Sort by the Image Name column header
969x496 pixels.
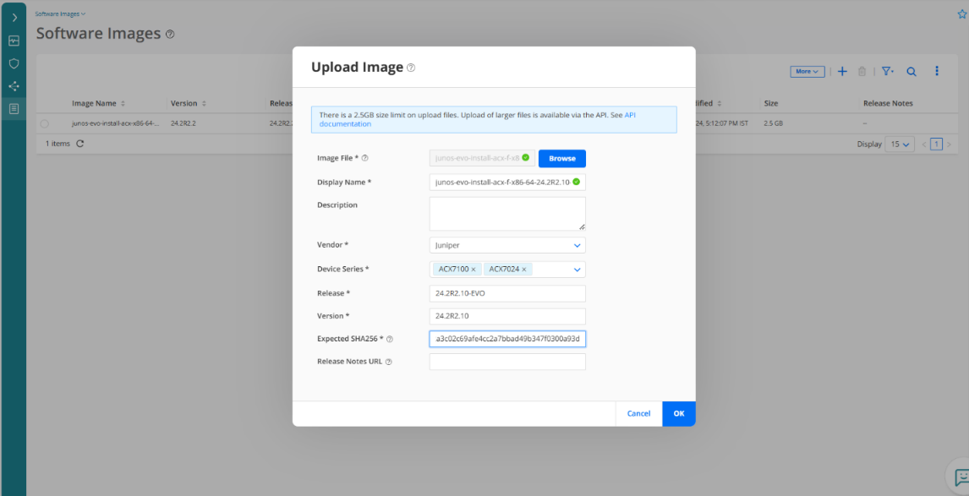(x=94, y=103)
